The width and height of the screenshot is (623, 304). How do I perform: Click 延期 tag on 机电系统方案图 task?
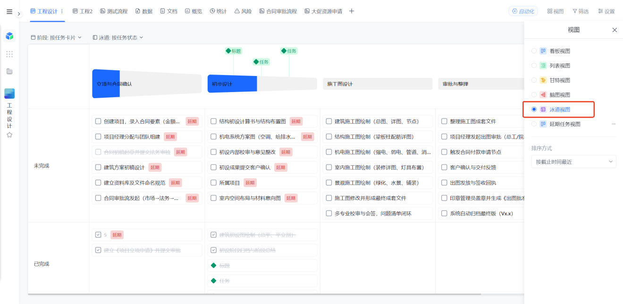click(308, 137)
